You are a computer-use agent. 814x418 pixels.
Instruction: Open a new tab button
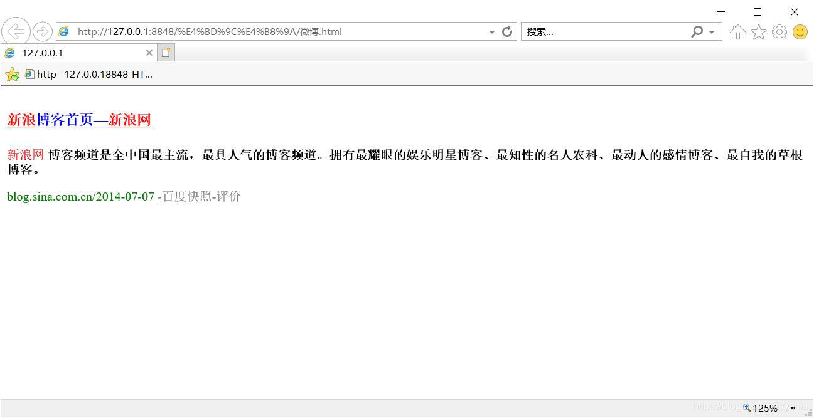point(166,53)
